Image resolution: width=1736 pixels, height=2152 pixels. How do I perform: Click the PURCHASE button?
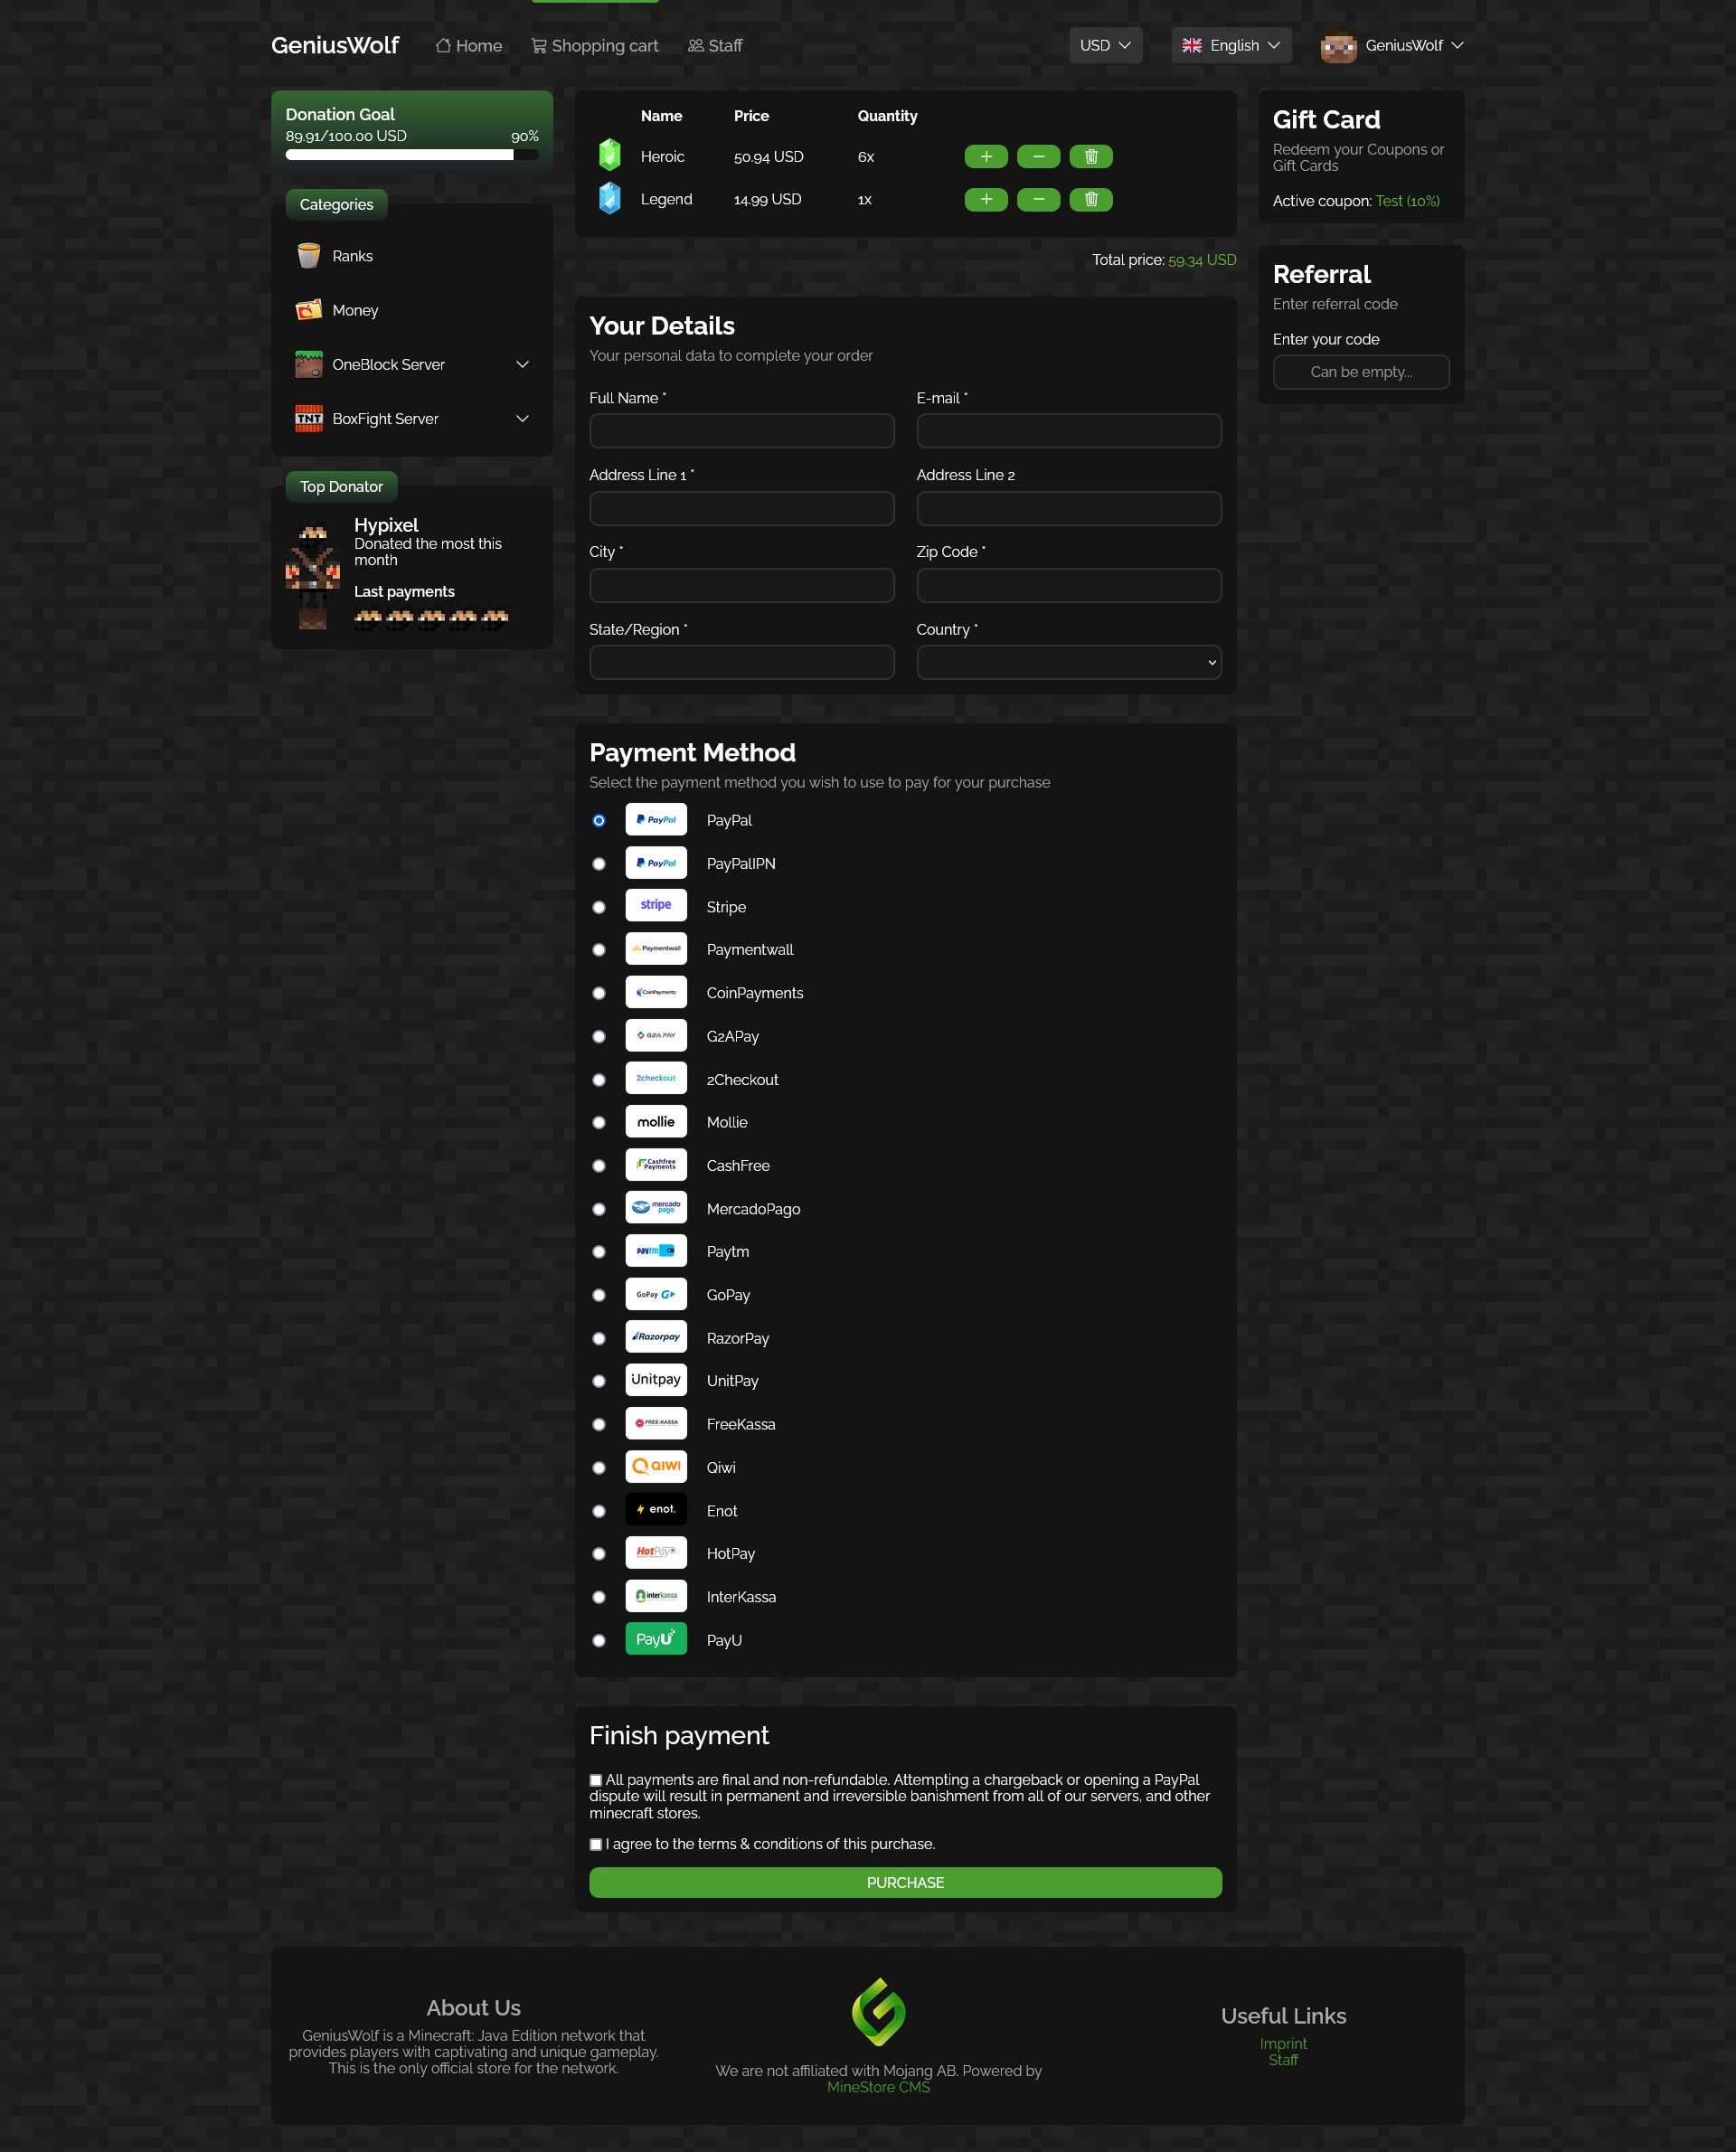click(904, 1882)
